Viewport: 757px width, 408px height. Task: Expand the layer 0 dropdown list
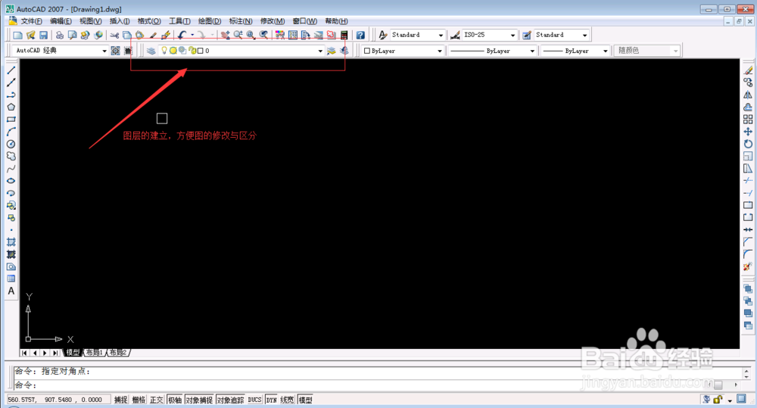[320, 51]
